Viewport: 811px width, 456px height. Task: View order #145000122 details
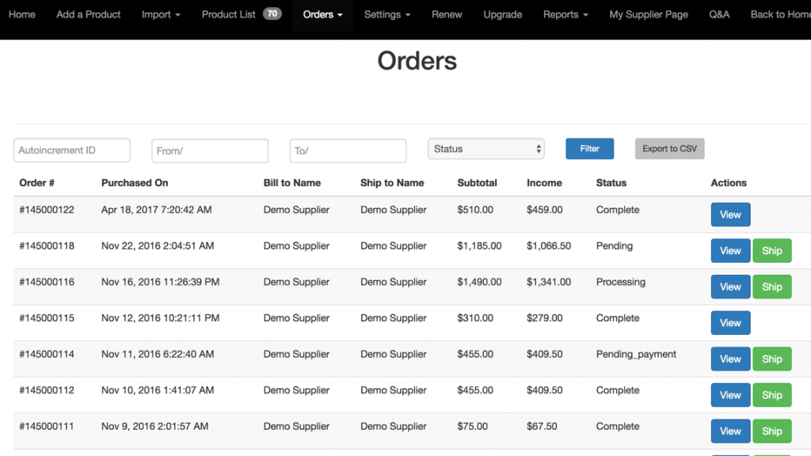[x=730, y=215]
